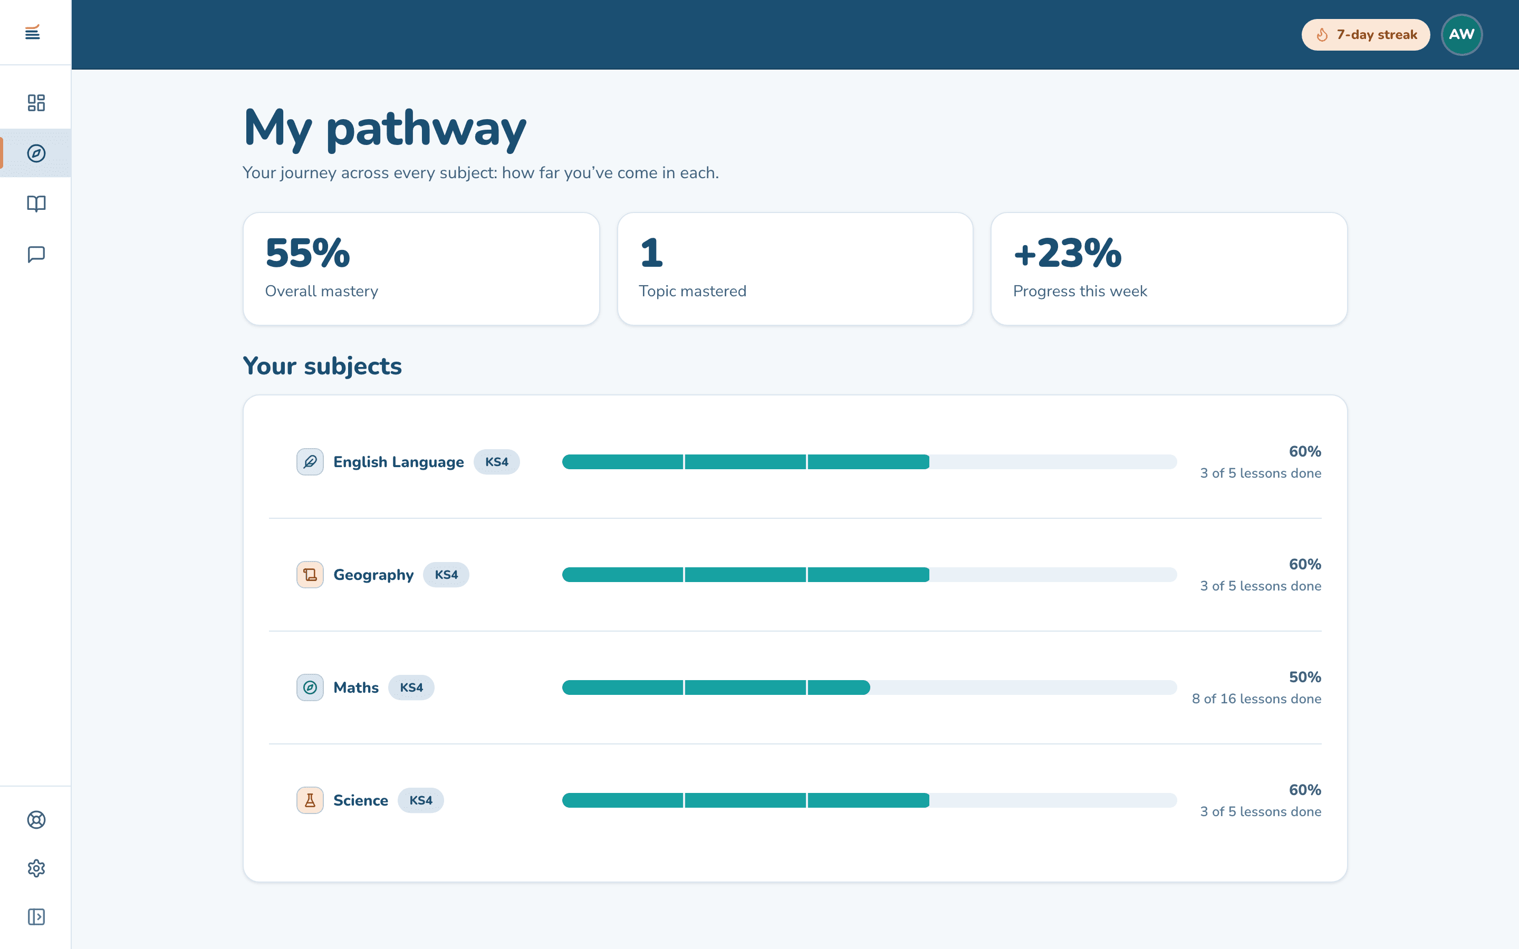Open the book lessons icon in sidebar

pos(36,204)
